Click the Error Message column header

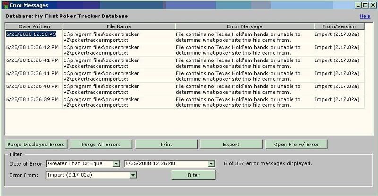[x=244, y=26]
